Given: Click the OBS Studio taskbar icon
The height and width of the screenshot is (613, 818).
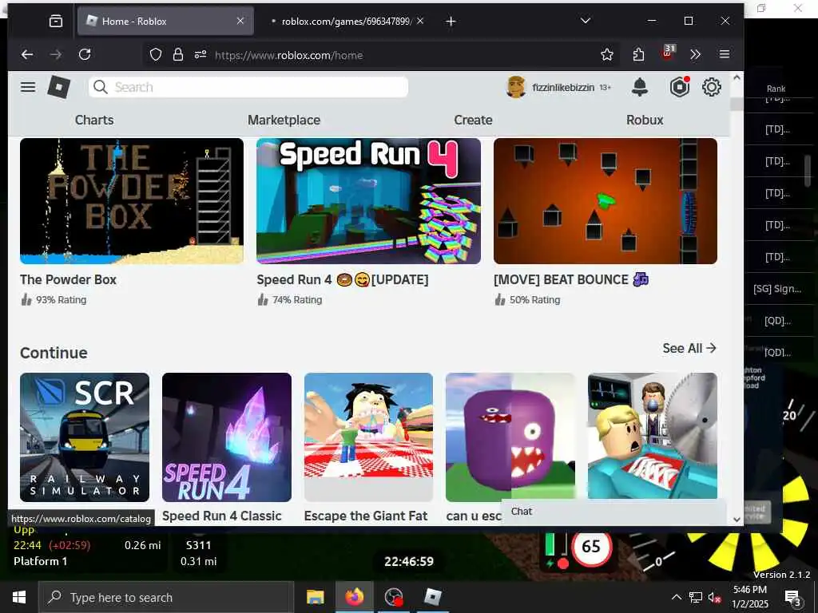Looking at the screenshot, I should click(393, 597).
